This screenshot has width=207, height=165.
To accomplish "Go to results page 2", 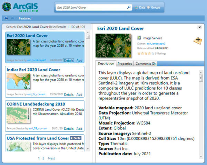I will click(43, 158).
